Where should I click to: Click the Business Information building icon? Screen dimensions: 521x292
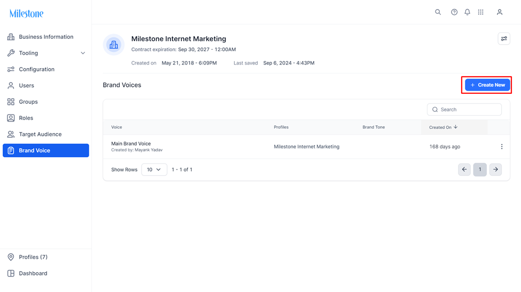tap(11, 37)
